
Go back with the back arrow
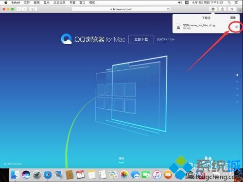pos(19,9)
